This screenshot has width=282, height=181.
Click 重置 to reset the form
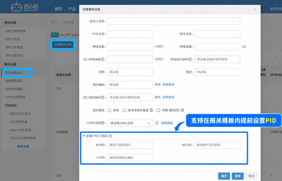point(238,176)
